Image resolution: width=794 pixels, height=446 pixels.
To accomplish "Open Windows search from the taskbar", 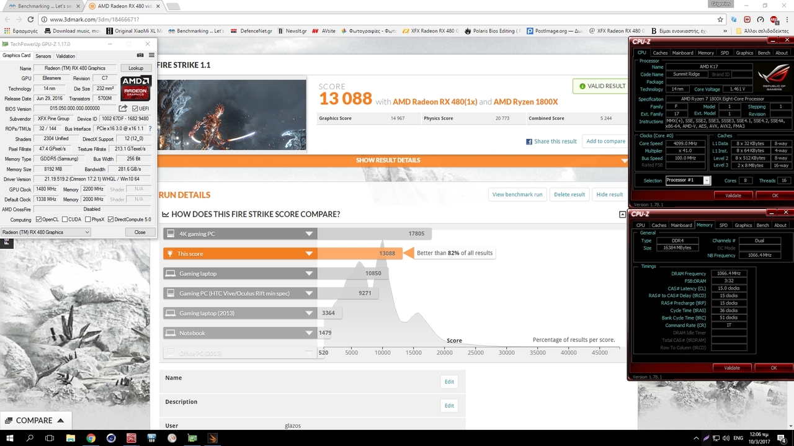I will [30, 438].
